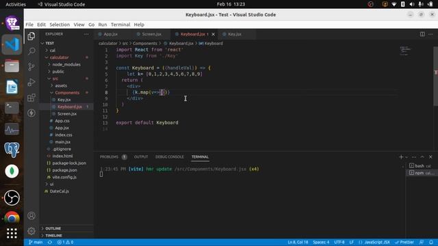Open App.css in the explorer
The image size is (438, 246).
click(66, 121)
